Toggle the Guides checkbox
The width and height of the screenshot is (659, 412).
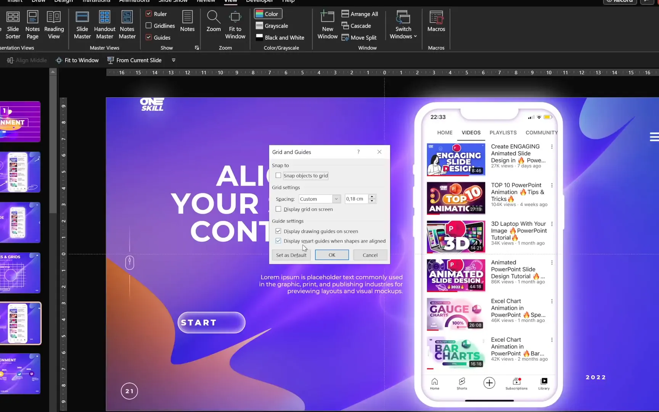pos(149,37)
